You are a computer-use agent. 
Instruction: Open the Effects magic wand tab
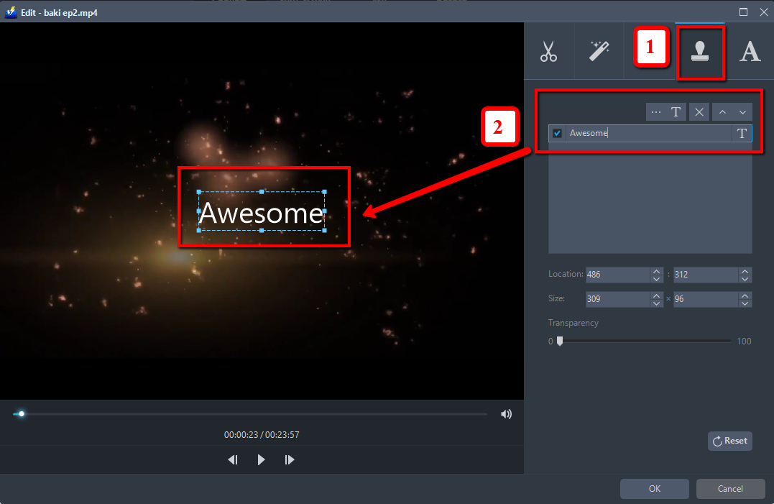pos(599,52)
